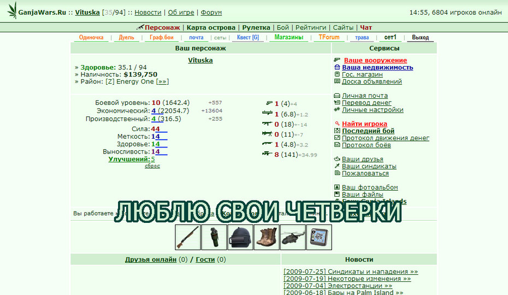Open the Персонаж menu item
This screenshot has width=508, height=295.
tap(162, 27)
